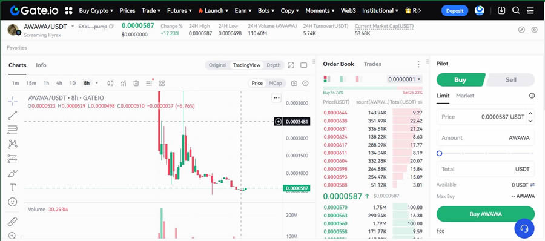
Task: Open the search magnifier in header
Action: tap(516, 10)
